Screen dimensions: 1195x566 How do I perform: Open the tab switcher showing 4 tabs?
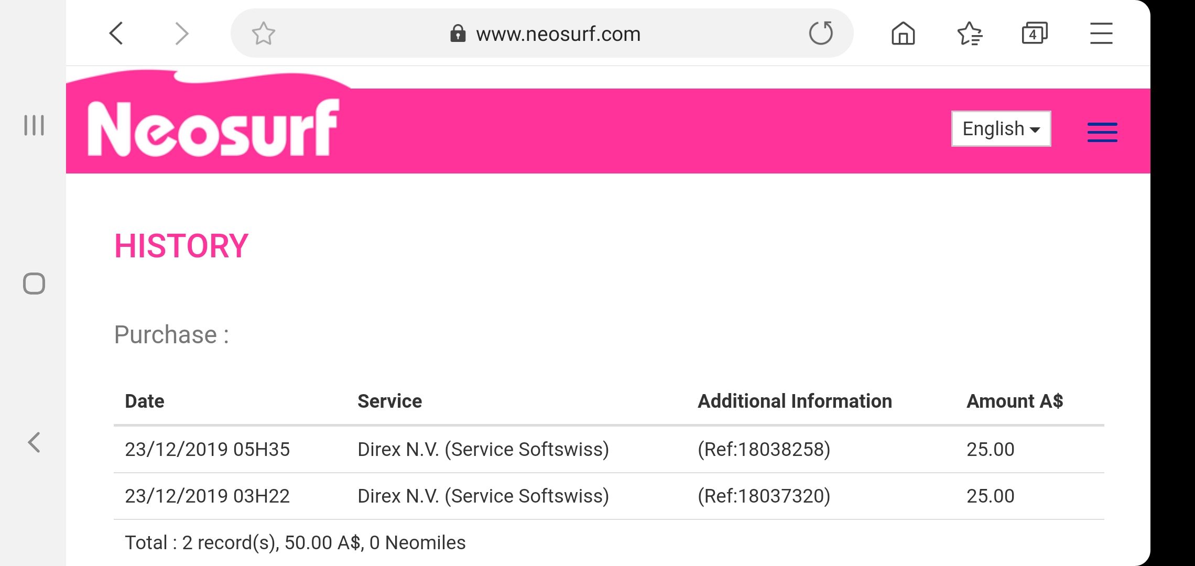[x=1035, y=34]
